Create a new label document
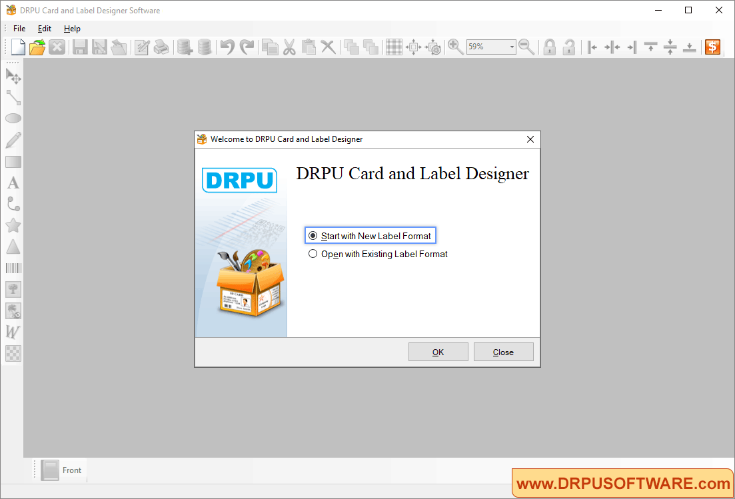Image resolution: width=735 pixels, height=499 pixels. click(x=18, y=47)
